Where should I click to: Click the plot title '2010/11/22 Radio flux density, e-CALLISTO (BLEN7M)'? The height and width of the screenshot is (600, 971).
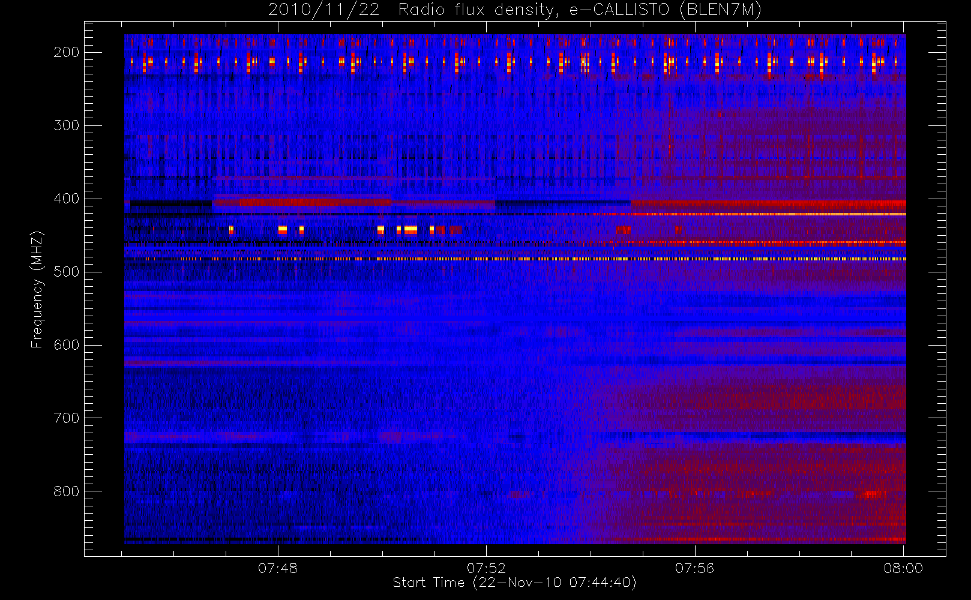pos(515,10)
